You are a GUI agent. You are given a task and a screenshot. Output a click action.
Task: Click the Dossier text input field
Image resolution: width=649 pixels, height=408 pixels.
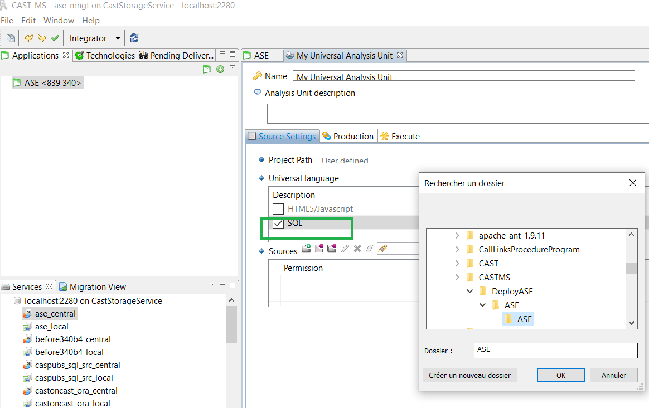point(556,351)
